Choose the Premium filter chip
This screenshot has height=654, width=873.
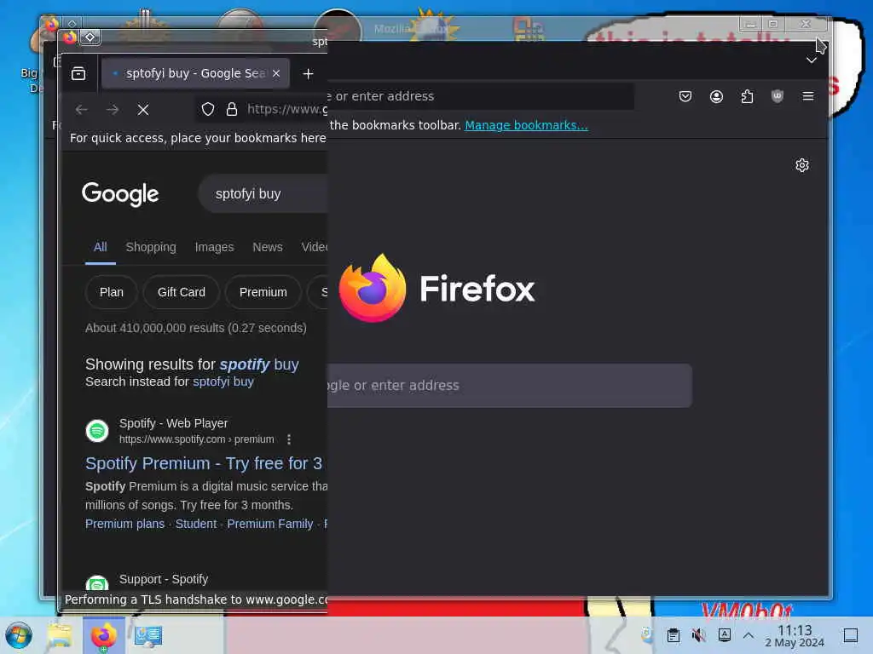pyautogui.click(x=263, y=292)
